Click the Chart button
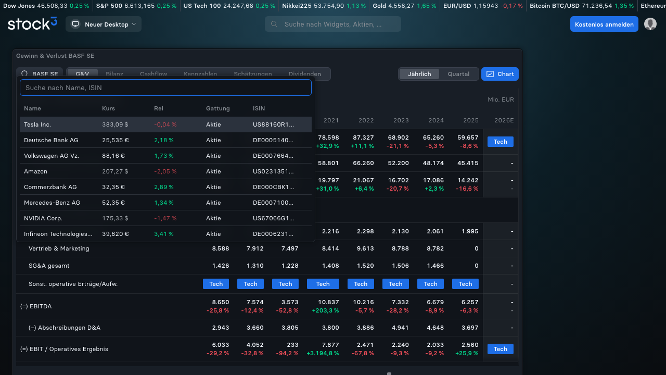The width and height of the screenshot is (666, 375). point(500,74)
